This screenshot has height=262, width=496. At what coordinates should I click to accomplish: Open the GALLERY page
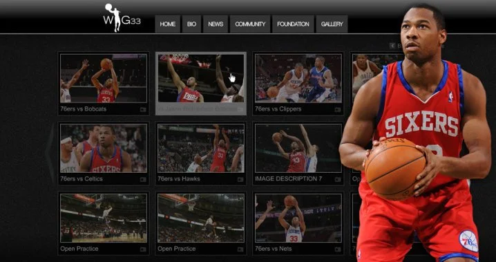click(x=332, y=24)
